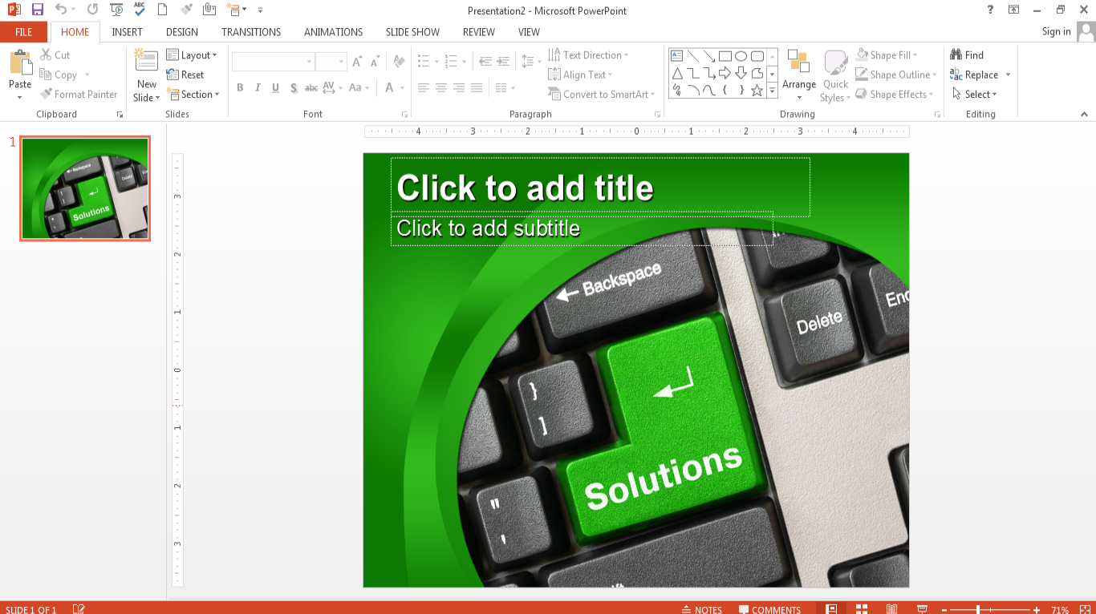The image size is (1096, 614).
Task: Toggle Bold formatting
Action: [x=240, y=88]
